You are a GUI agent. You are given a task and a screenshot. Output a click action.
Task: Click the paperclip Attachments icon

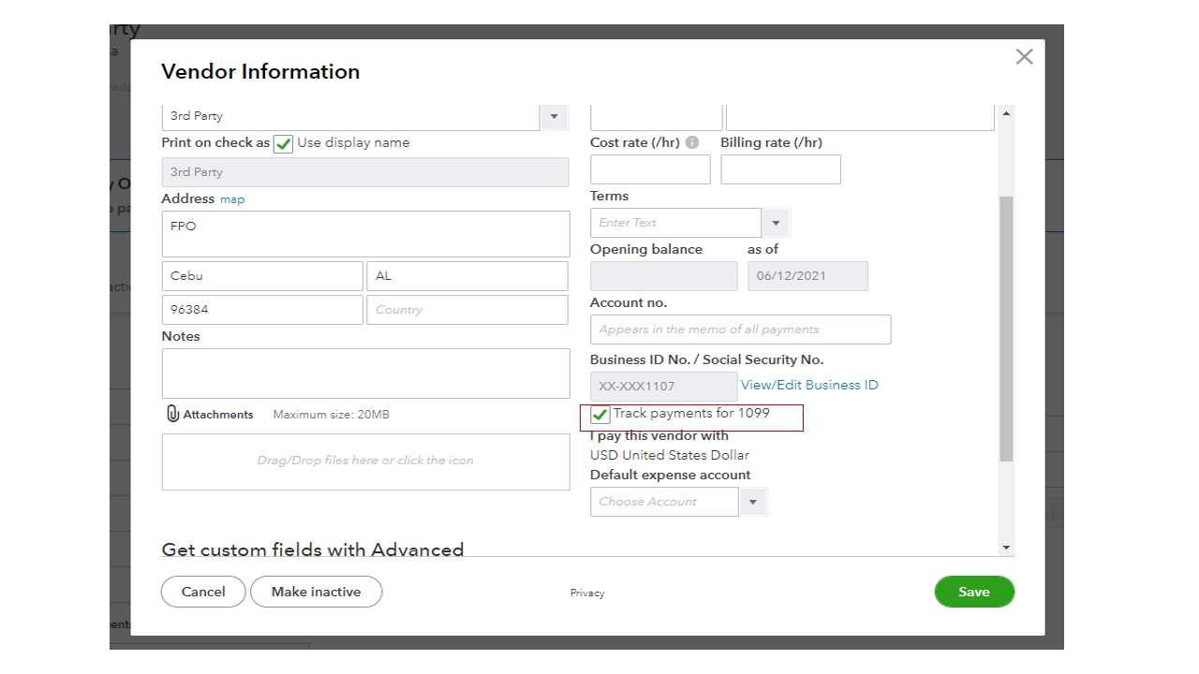click(172, 414)
